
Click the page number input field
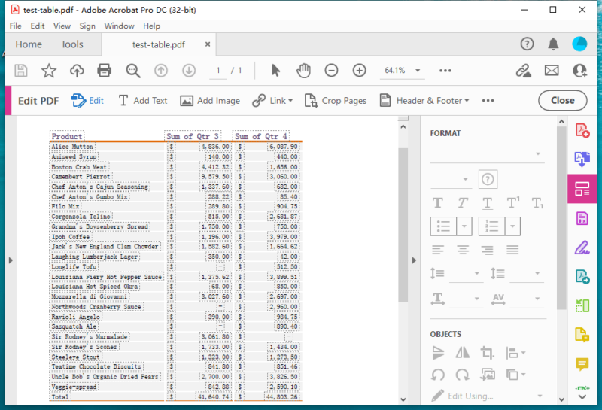218,71
